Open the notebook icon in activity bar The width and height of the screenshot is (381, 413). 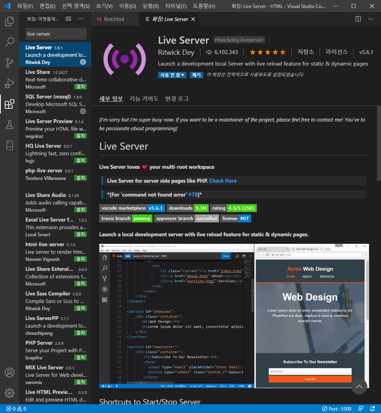[10, 145]
